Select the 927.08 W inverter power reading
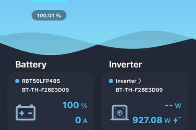Image resolution: width=196 pixels, height=130 pixels. 151,120
